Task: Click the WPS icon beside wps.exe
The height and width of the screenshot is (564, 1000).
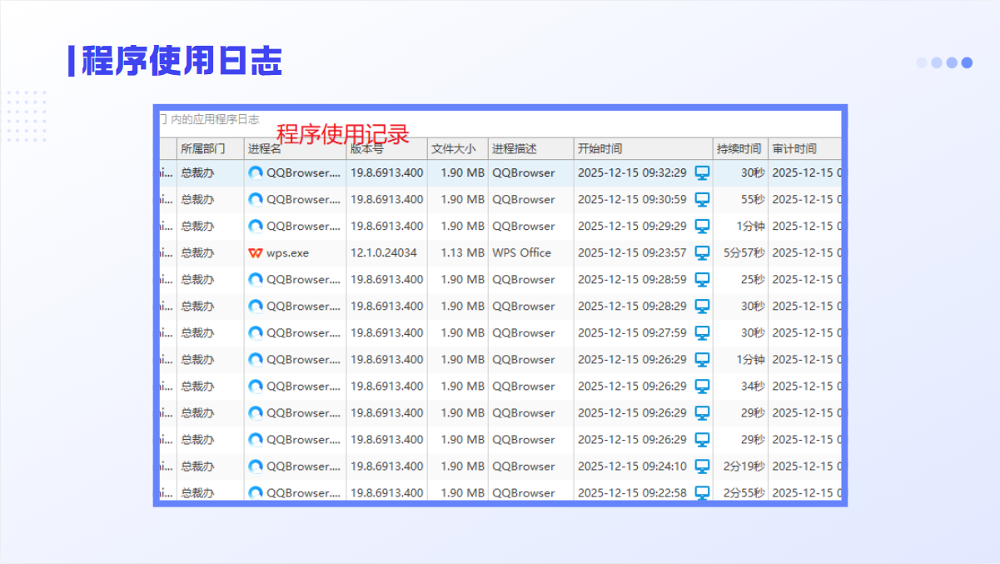Action: click(256, 253)
